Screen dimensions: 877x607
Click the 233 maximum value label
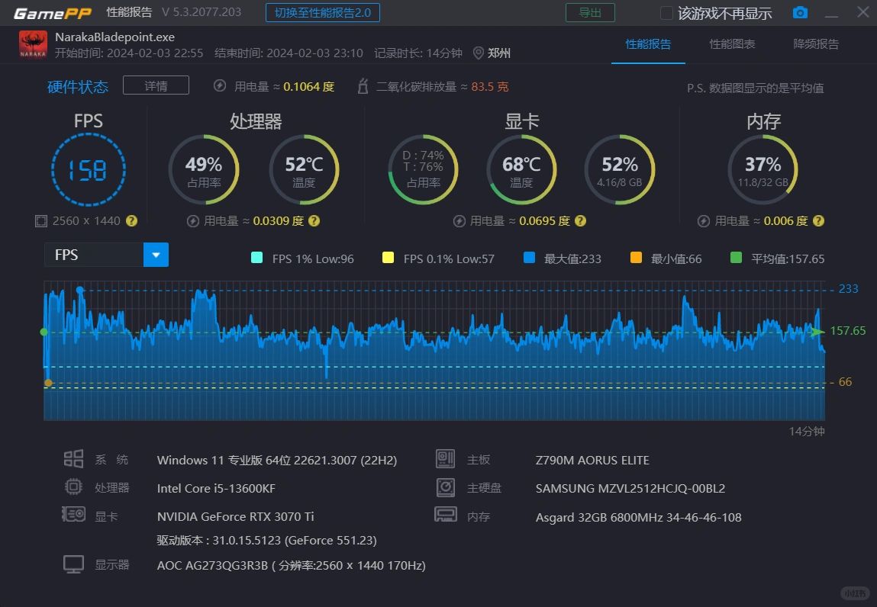point(849,289)
